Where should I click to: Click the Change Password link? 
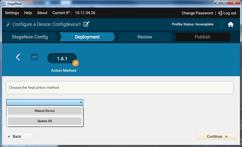[197, 13]
